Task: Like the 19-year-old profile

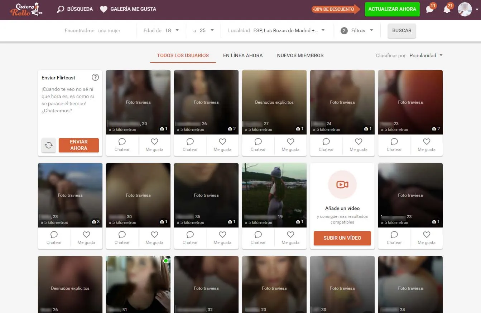Action: (290, 238)
